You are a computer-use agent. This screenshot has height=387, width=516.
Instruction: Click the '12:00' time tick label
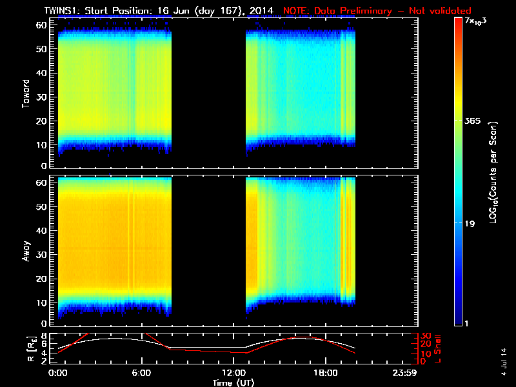click(x=233, y=373)
